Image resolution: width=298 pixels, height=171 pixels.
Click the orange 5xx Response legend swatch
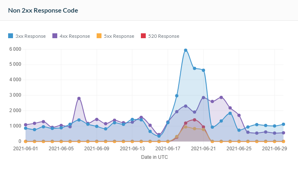pos(99,36)
